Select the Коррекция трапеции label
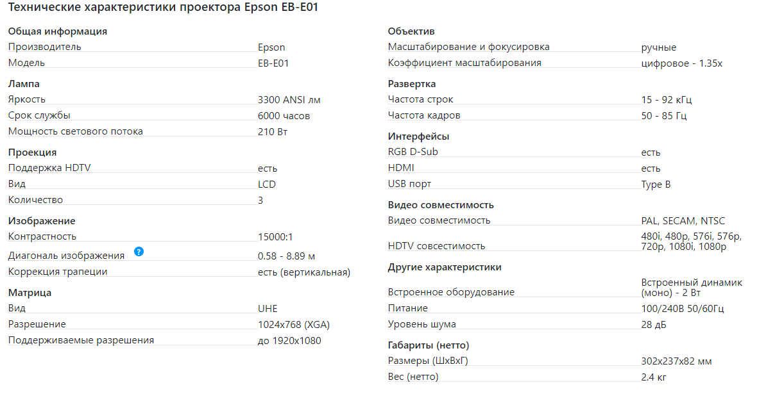 point(58,272)
